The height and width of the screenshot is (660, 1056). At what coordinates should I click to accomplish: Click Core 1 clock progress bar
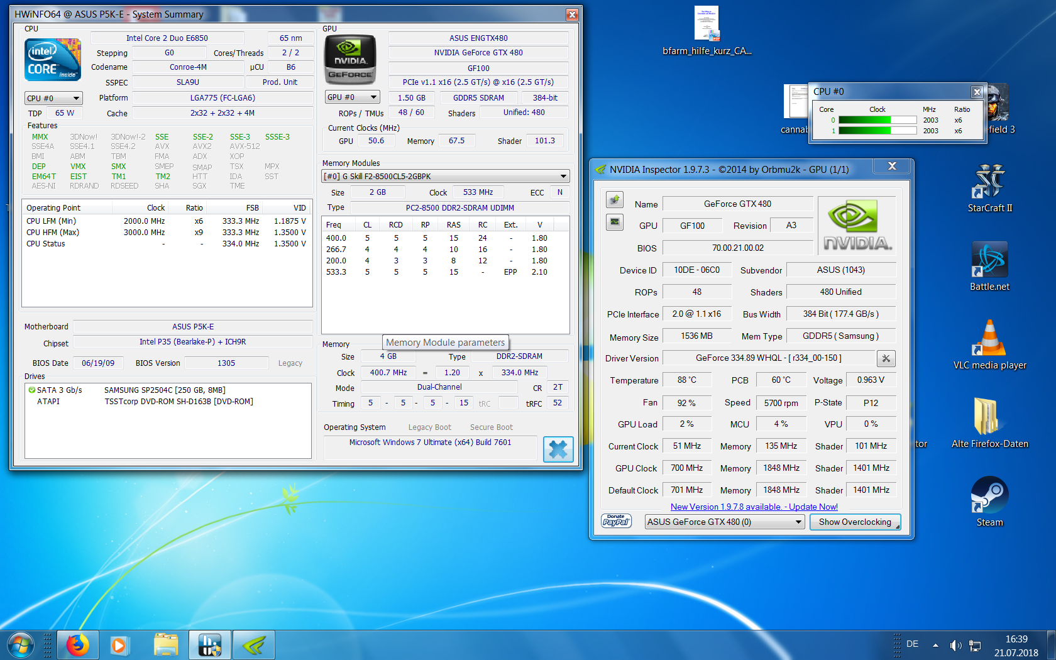878,131
